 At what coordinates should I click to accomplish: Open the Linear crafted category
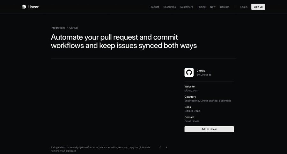coord(209,101)
